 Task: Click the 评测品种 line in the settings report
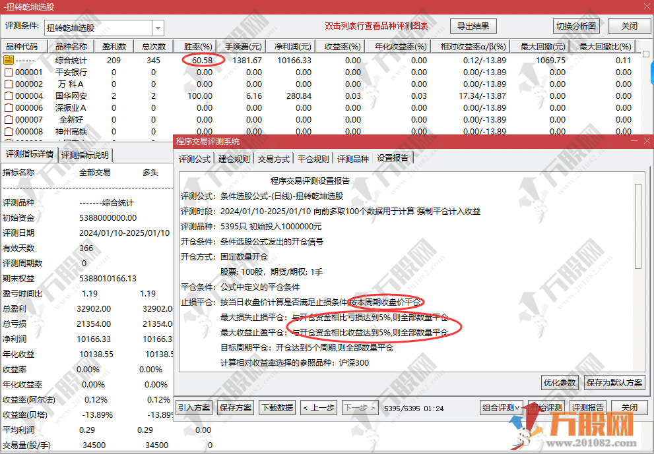tap(251, 227)
